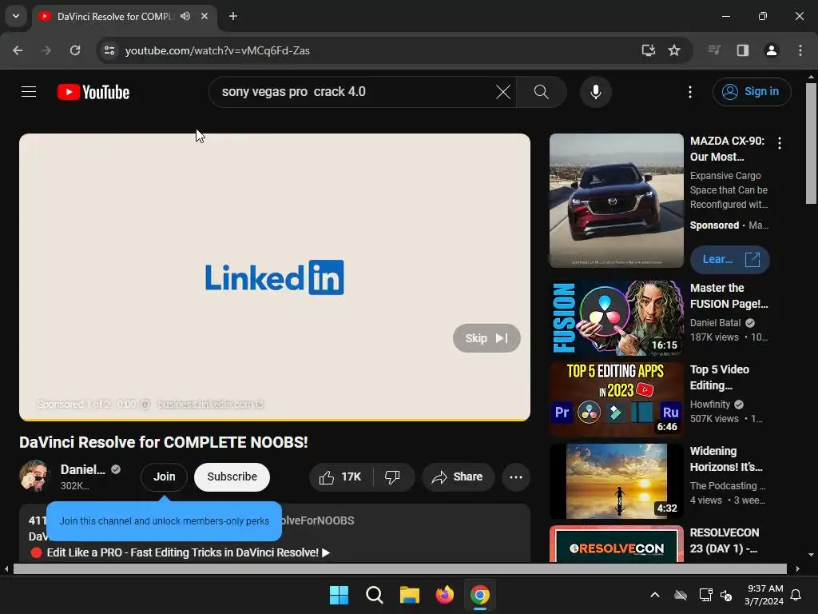
Task: Click the Learn more Mazda button
Action: point(729,260)
